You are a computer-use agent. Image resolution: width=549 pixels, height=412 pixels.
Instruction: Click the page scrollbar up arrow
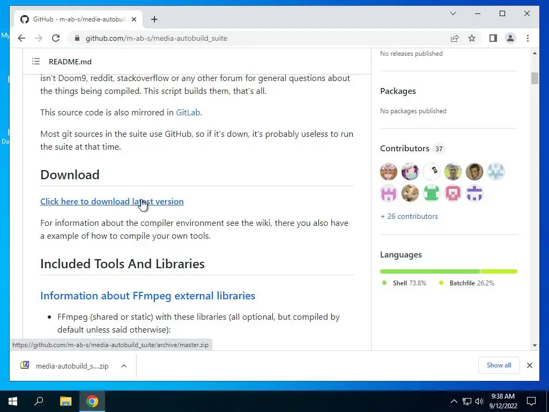pos(535,53)
